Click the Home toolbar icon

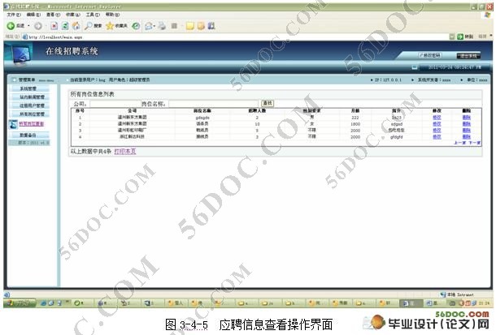76,25
